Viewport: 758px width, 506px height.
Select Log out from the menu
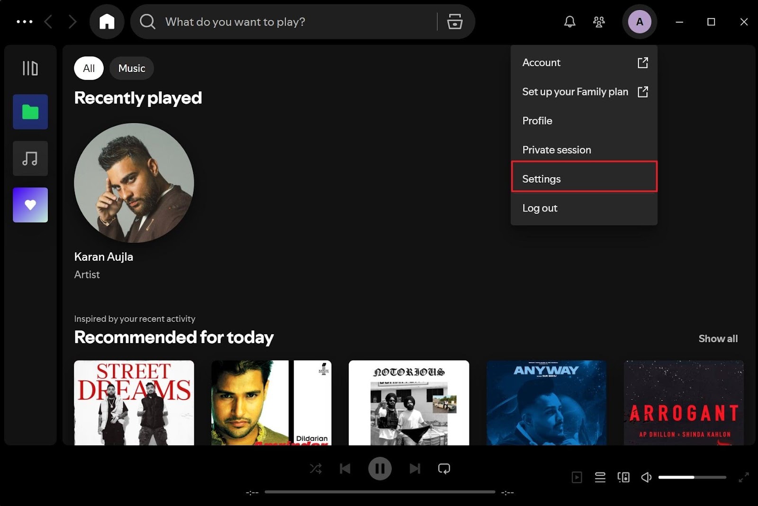pos(584,208)
